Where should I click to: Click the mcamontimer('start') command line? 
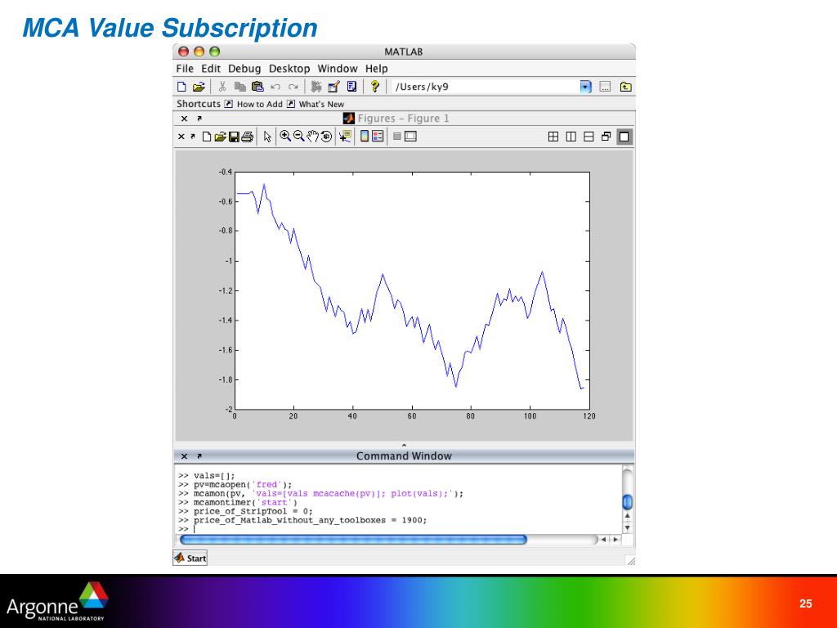tap(238, 503)
